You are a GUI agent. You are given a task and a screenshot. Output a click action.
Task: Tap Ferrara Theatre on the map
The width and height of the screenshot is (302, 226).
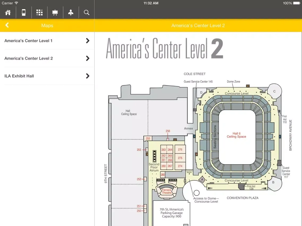167,191
